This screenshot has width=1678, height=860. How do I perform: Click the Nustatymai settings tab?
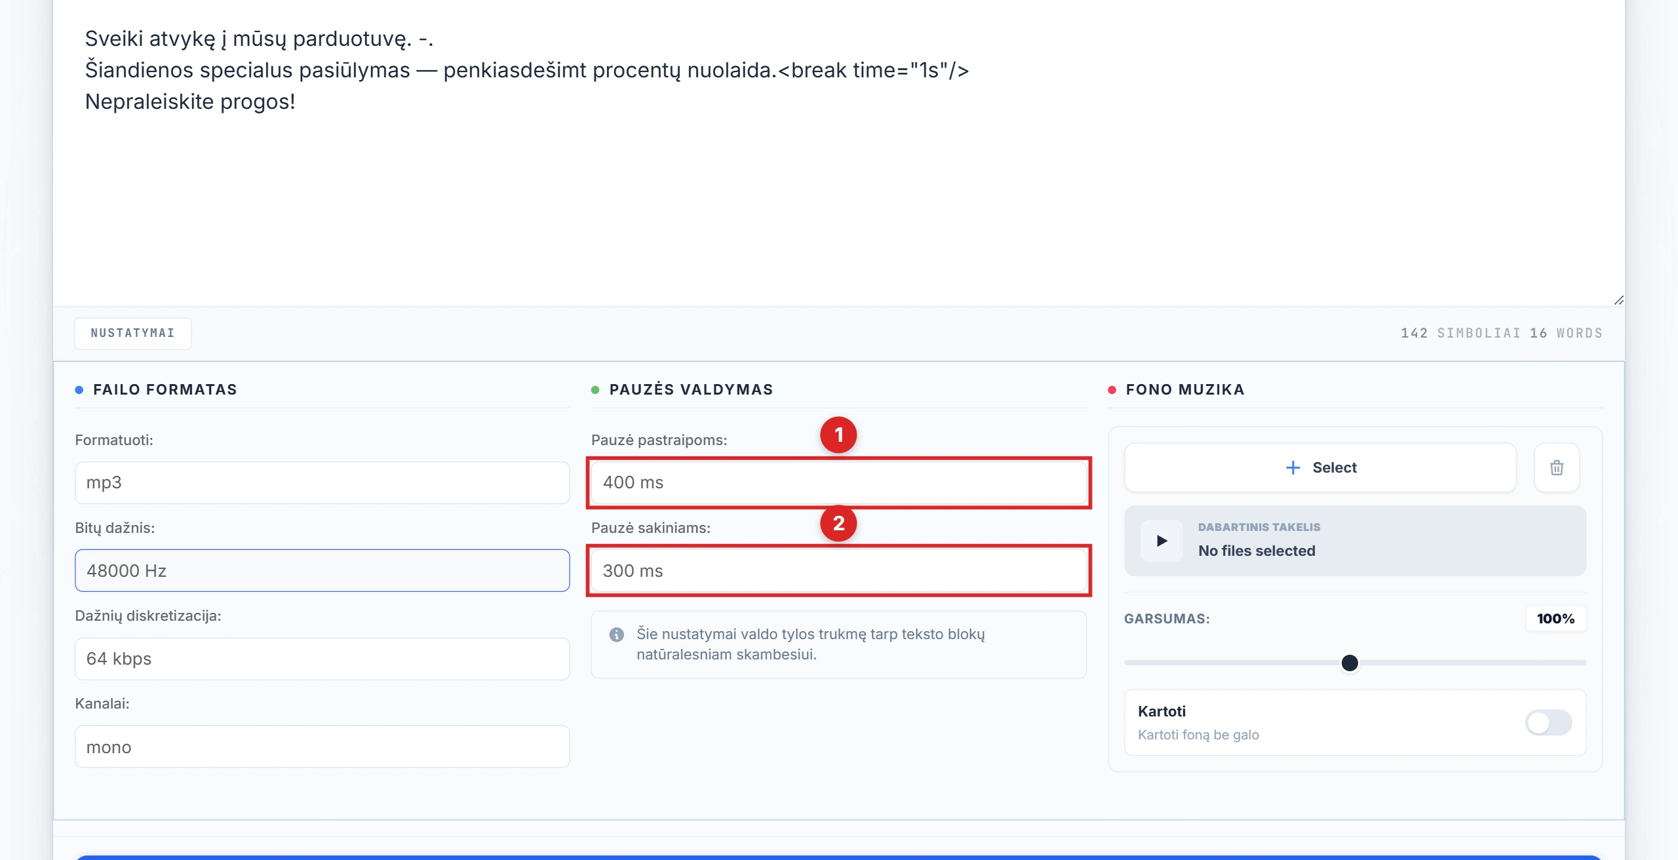click(x=132, y=333)
